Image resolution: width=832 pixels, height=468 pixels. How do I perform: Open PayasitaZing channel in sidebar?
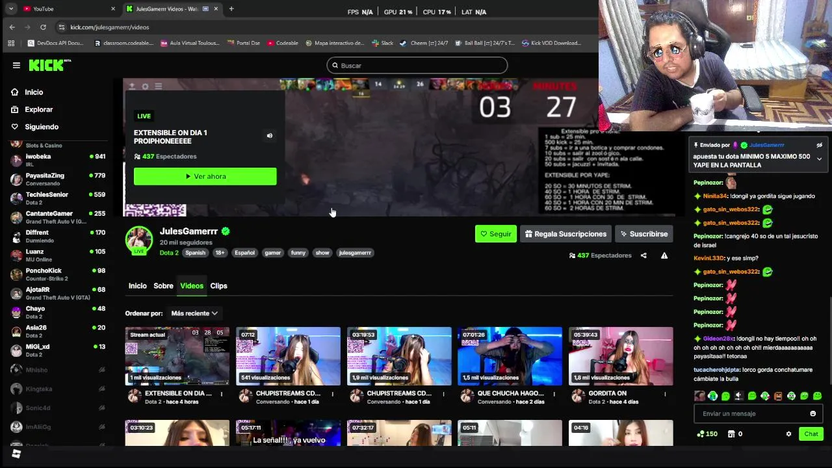point(58,179)
